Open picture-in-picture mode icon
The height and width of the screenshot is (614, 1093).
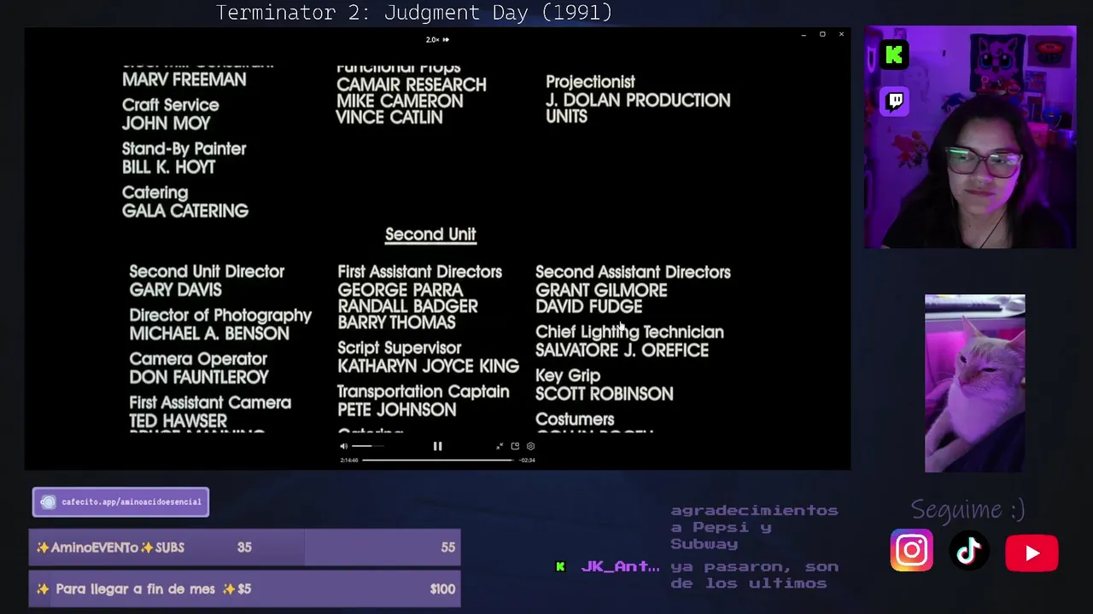click(515, 446)
